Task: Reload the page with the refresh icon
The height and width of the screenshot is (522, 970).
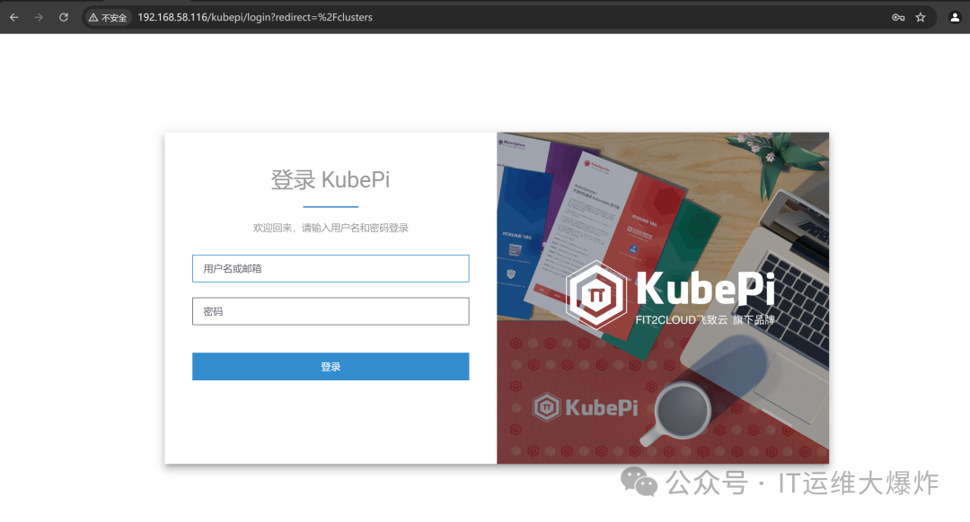Action: tap(64, 17)
